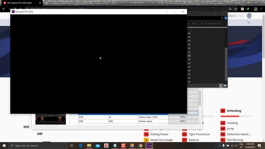The height and width of the screenshot is (149, 265).
Task: Click the cast icon in Chrome's address bar
Action: click(x=230, y=9)
